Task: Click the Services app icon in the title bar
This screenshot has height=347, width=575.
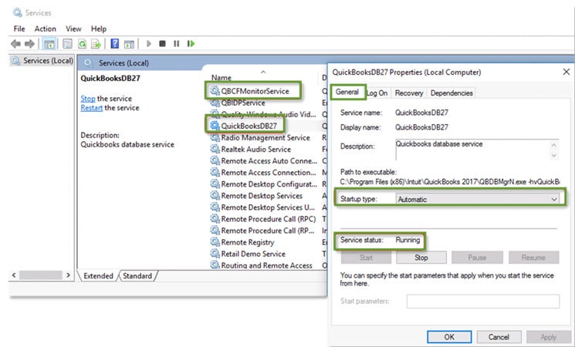Action: coord(17,12)
